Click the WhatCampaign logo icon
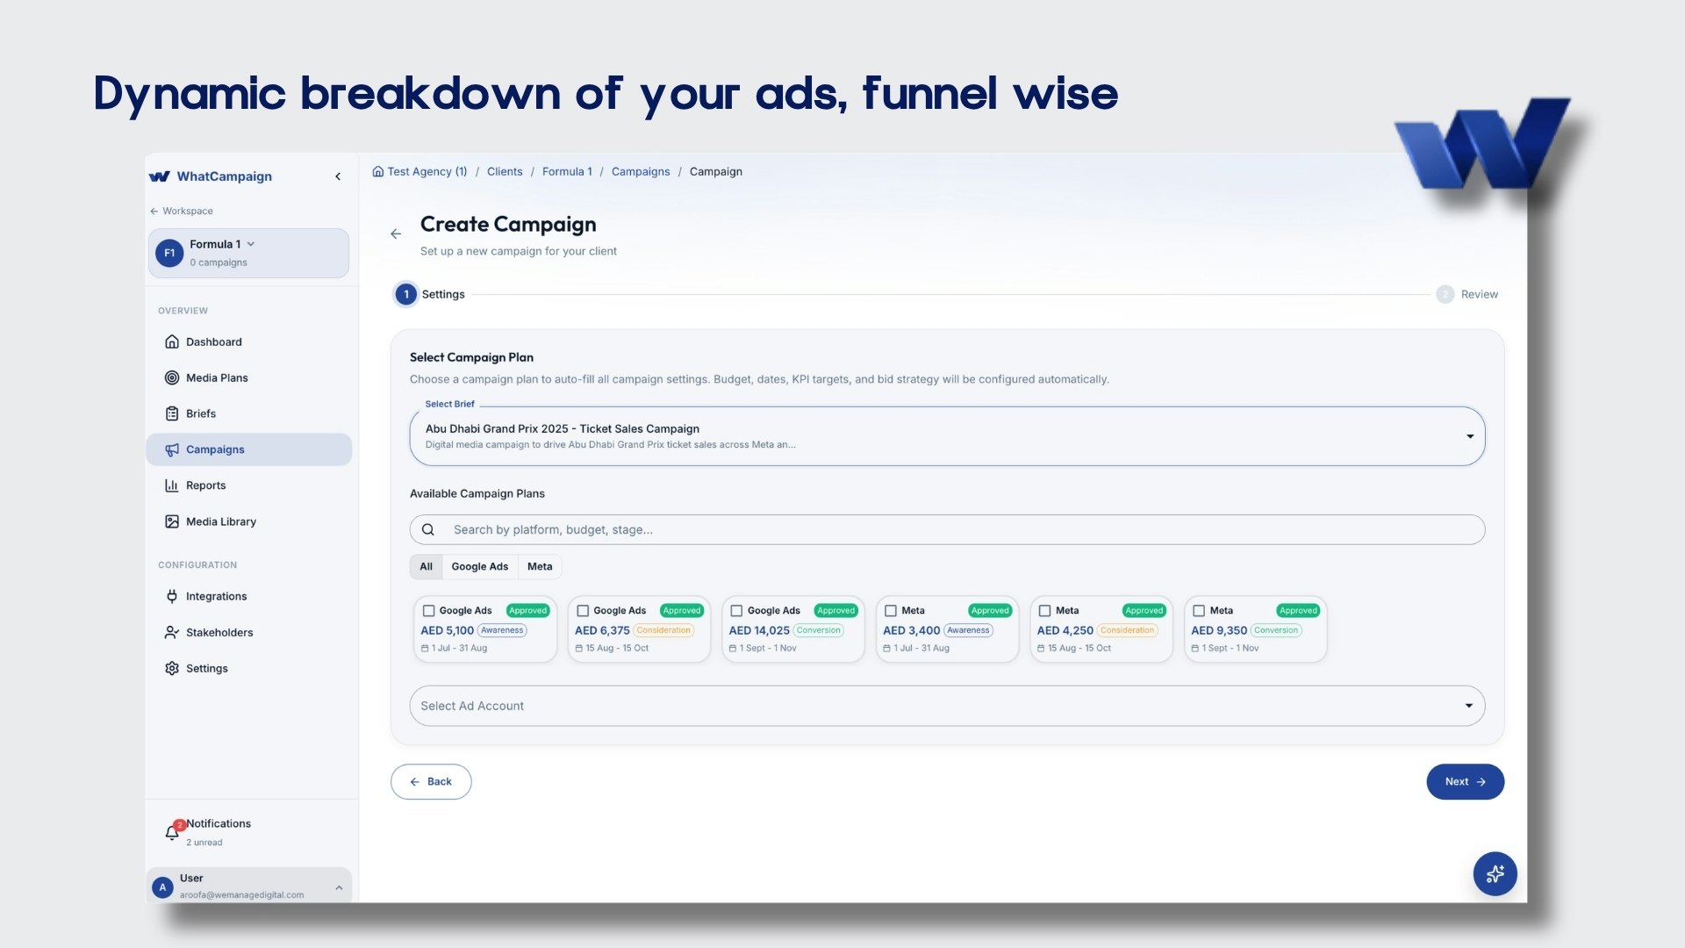Viewport: 1685px width, 948px height. click(159, 176)
